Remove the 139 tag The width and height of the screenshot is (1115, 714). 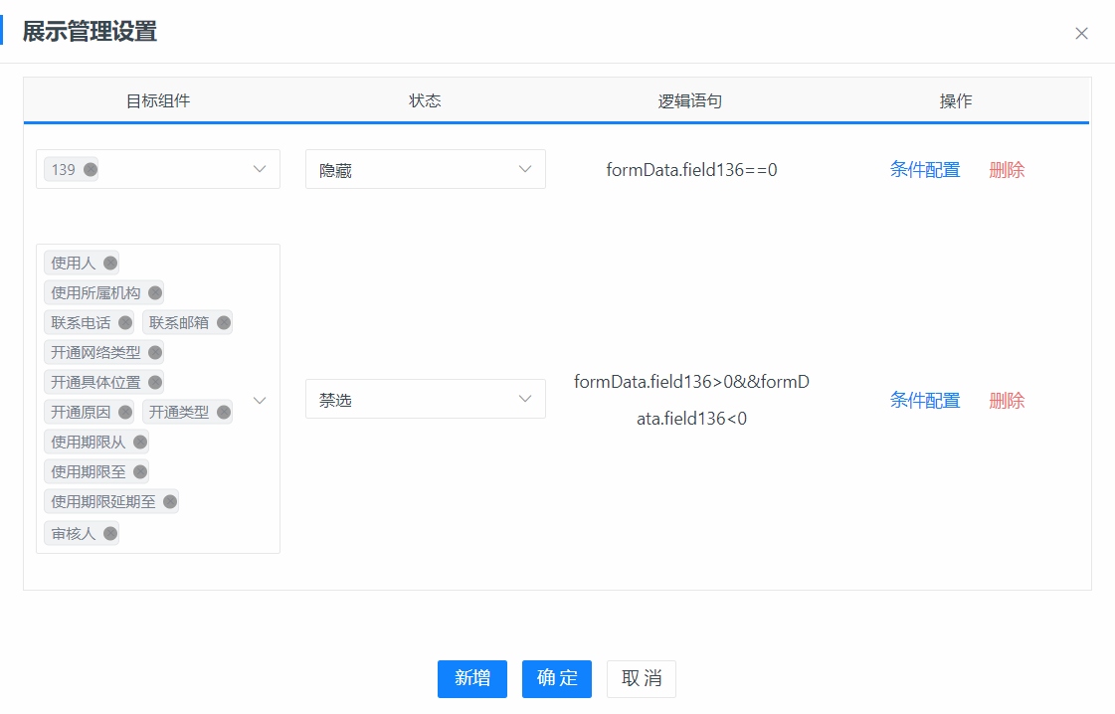[91, 169]
